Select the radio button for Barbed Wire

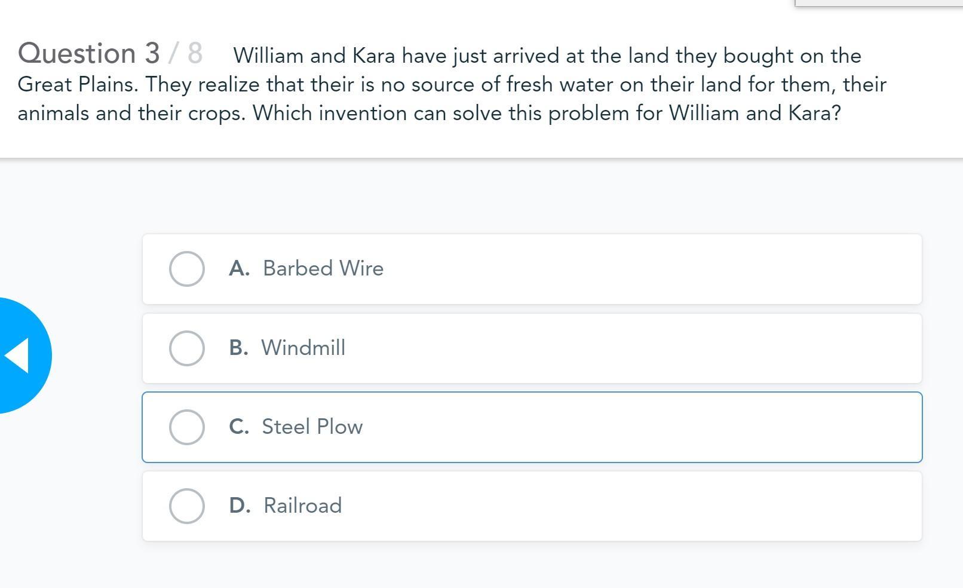click(186, 269)
